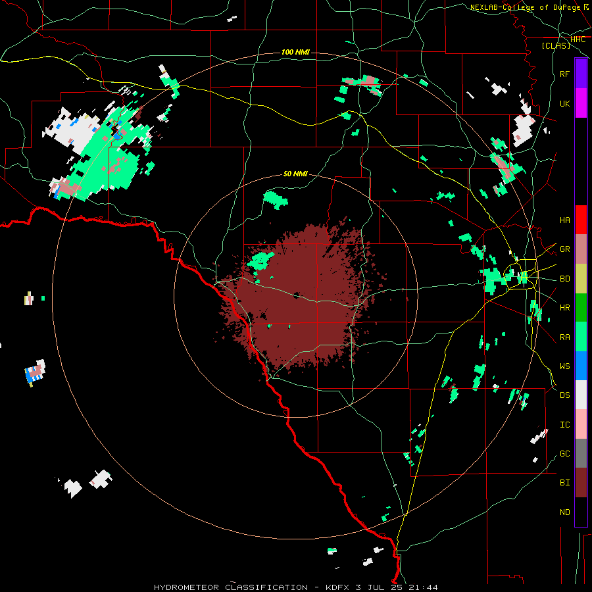This screenshot has width=592, height=592.
Task: Click the RF legend label
Action: (564, 74)
